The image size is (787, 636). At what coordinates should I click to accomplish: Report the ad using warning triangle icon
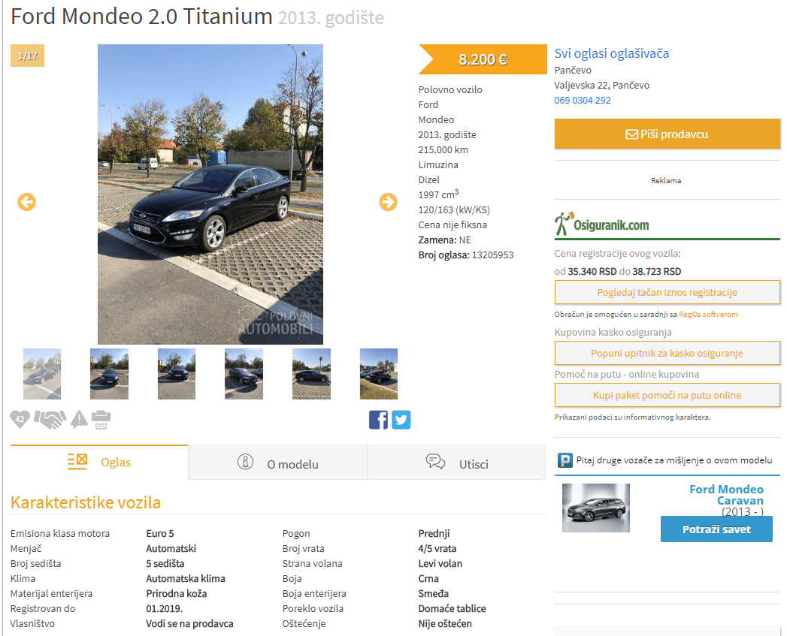pyautogui.click(x=80, y=419)
